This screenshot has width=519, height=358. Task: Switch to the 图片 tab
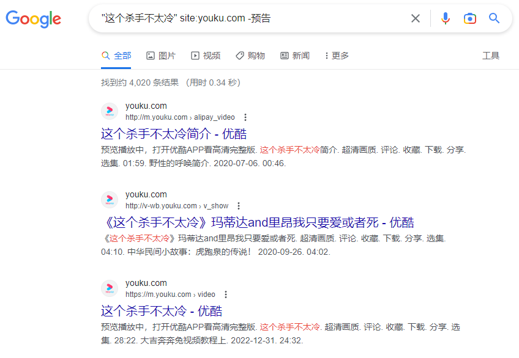coord(161,56)
